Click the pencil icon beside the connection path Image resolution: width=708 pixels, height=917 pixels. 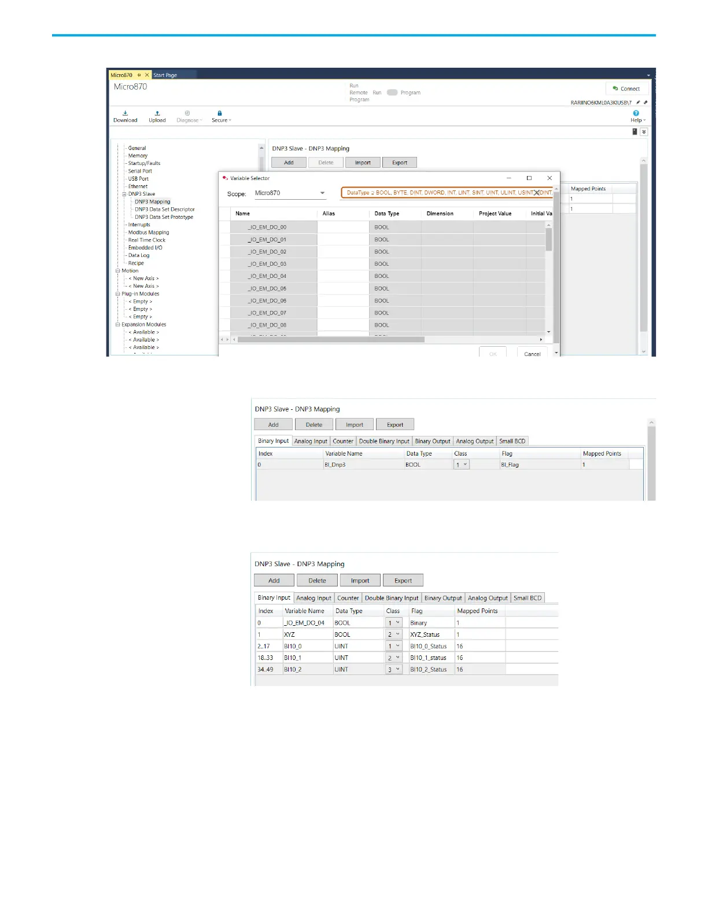pos(638,102)
